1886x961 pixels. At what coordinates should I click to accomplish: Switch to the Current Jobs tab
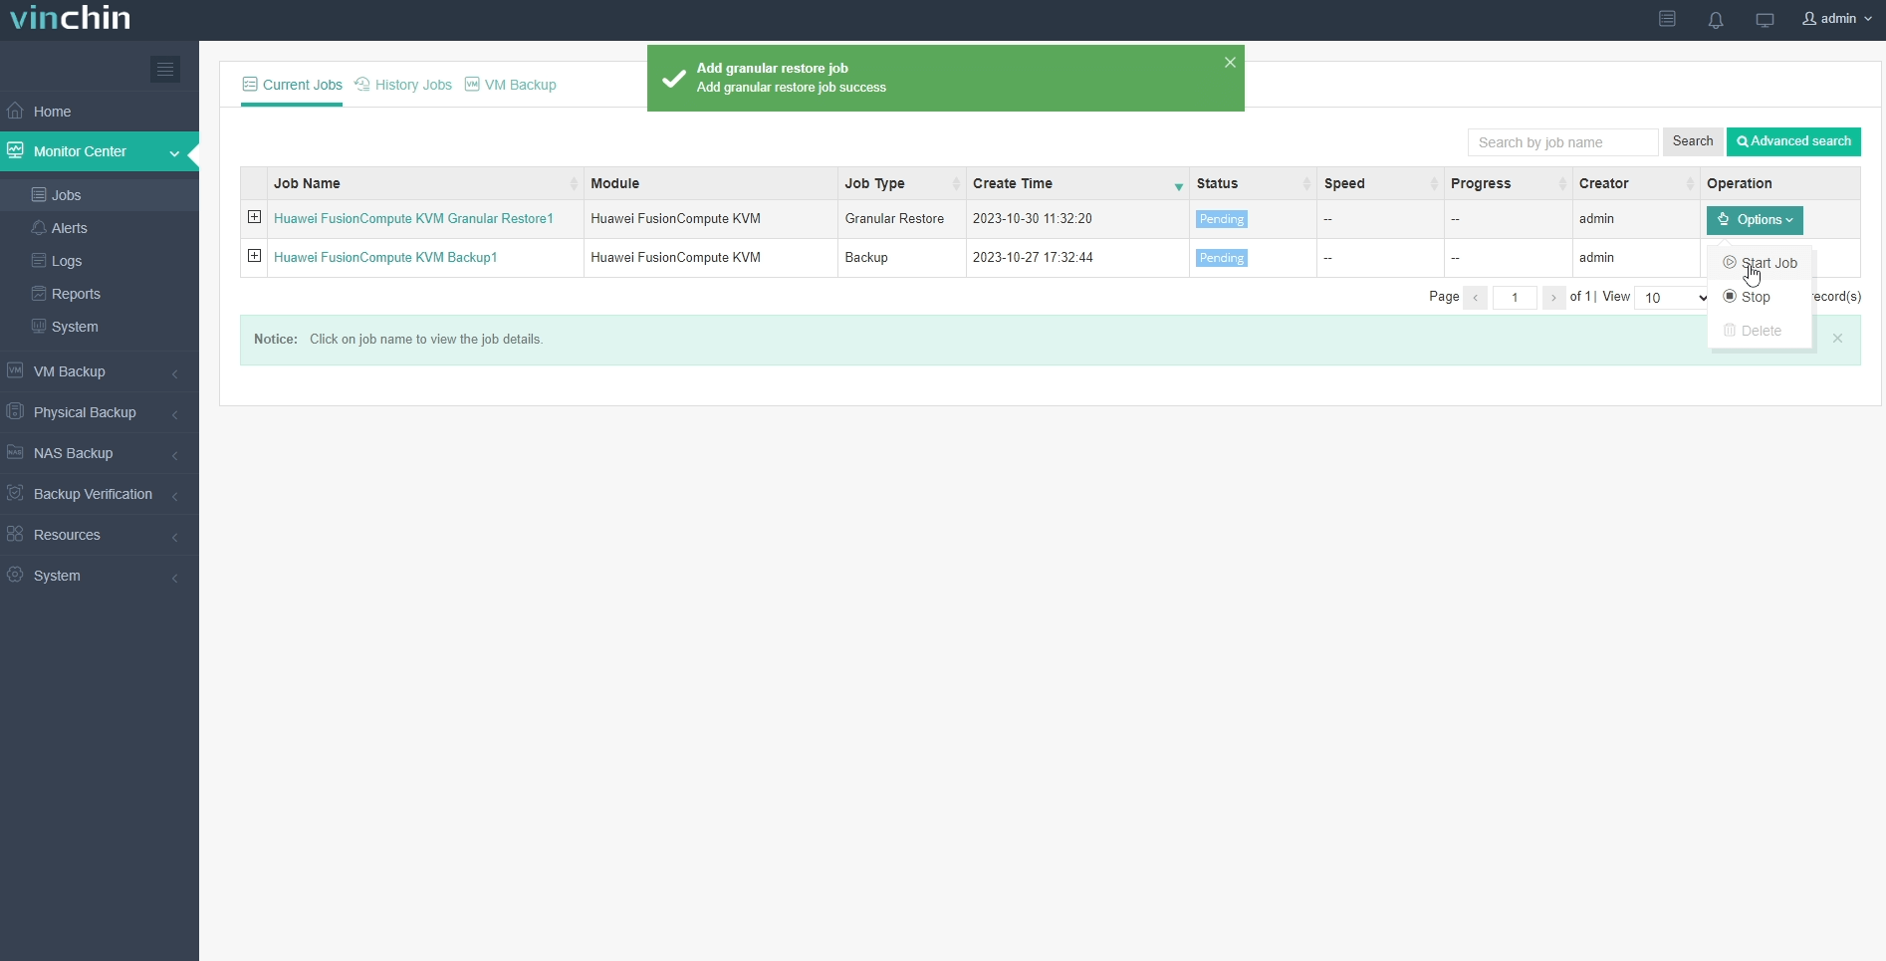292,85
